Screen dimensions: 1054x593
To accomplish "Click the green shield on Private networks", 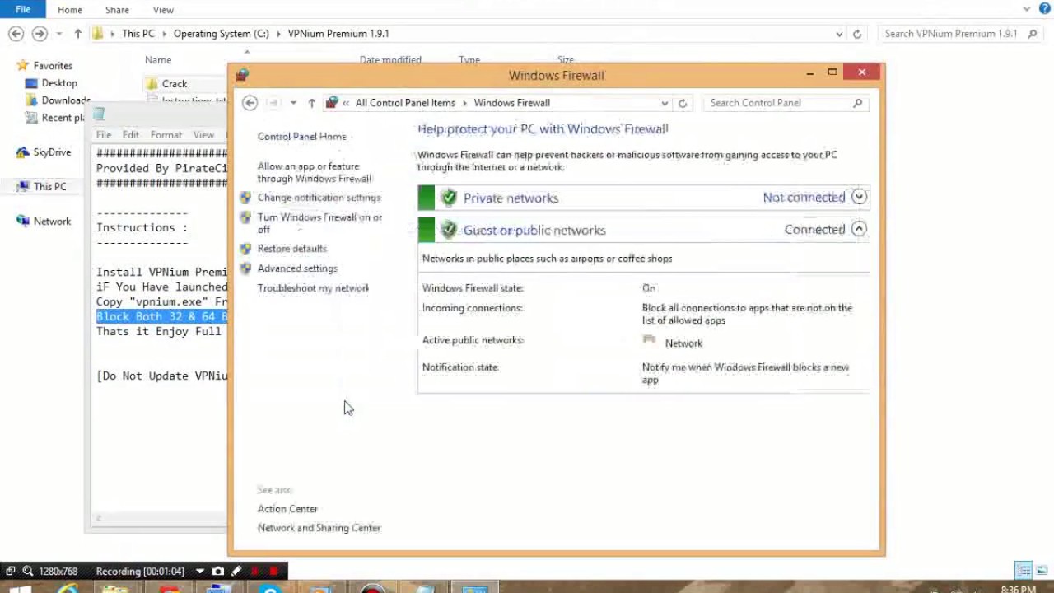I will (449, 198).
